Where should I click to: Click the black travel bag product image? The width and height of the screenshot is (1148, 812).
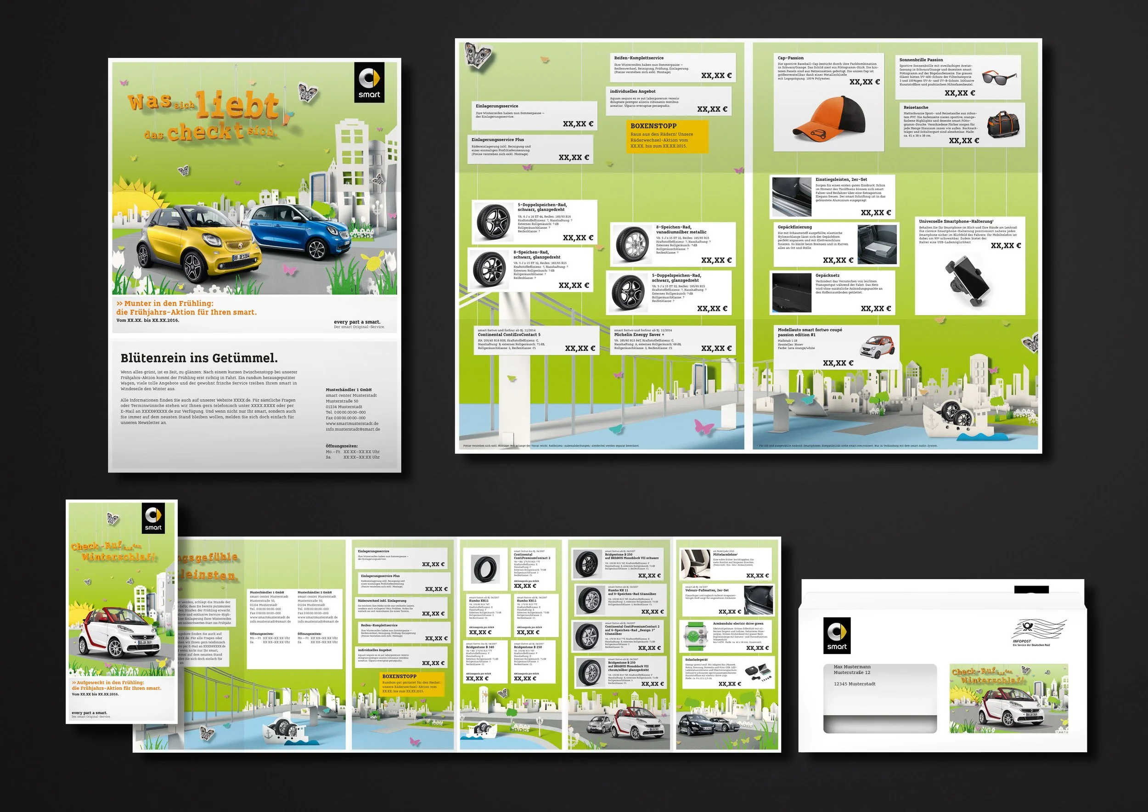click(x=1003, y=124)
